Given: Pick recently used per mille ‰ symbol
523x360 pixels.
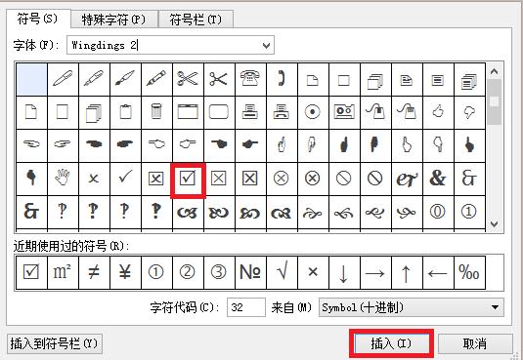Looking at the screenshot, I should tap(469, 272).
